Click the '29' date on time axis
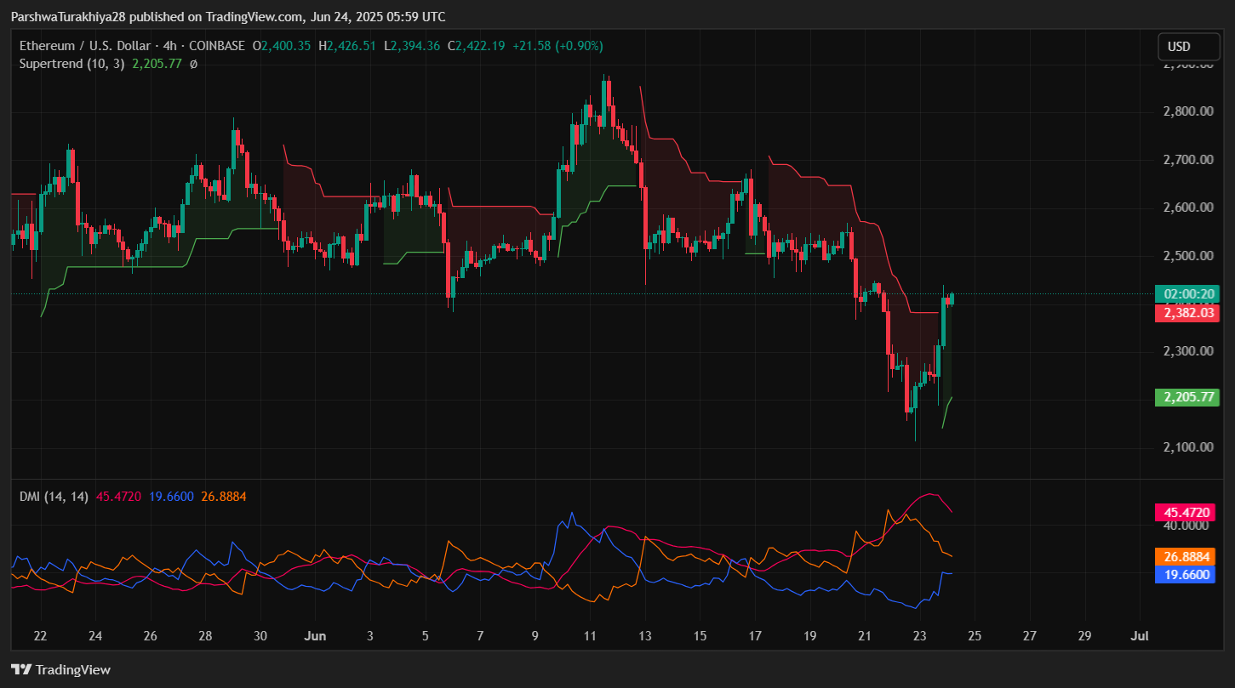Image resolution: width=1235 pixels, height=688 pixels. pyautogui.click(x=1084, y=636)
